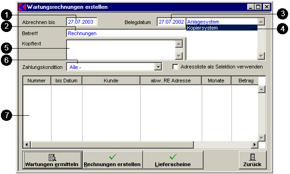The height and width of the screenshot is (174, 290).
Task: Close the Wartungsrechnungen erstellen window
Action: pos(266,7)
